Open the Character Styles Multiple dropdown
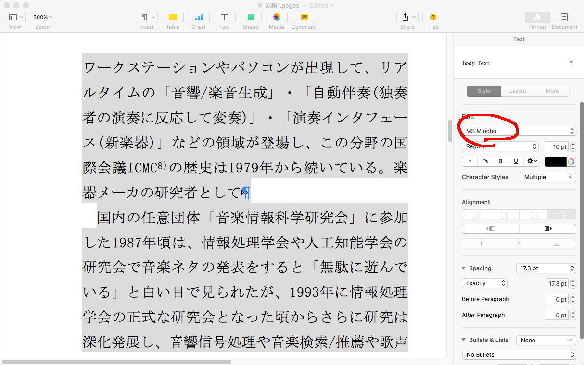Image resolution: width=584 pixels, height=365 pixels. 547,177
